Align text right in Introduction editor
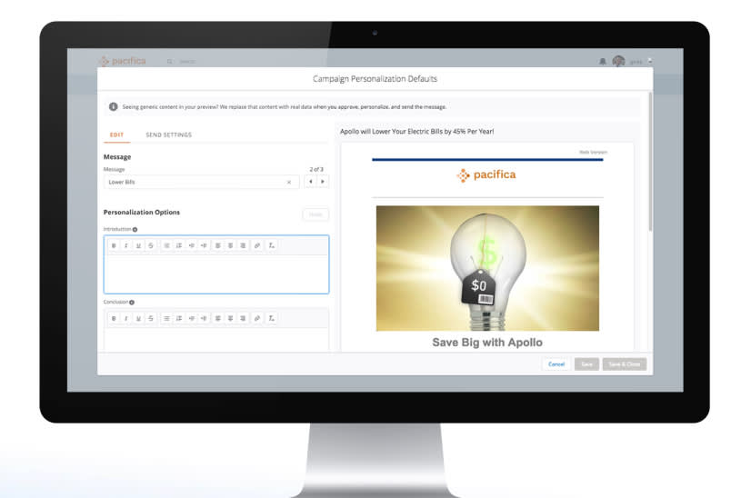Image resolution: width=731 pixels, height=498 pixels. 243,245
